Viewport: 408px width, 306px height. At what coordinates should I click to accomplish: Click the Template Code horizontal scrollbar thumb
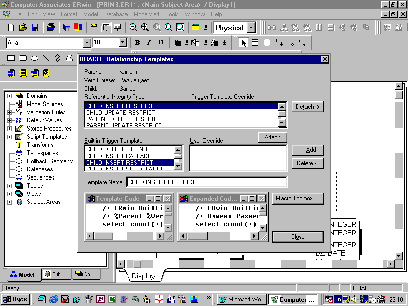[103, 236]
